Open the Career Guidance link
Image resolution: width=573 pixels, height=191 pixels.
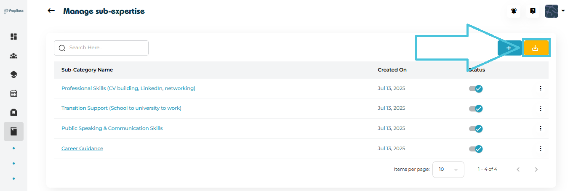(82, 149)
